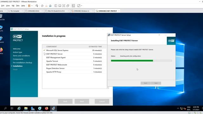Take a snapshot of the virtual machine
Image resolution: width=203 pixels, height=114 pixels.
pyautogui.click(x=42, y=6)
